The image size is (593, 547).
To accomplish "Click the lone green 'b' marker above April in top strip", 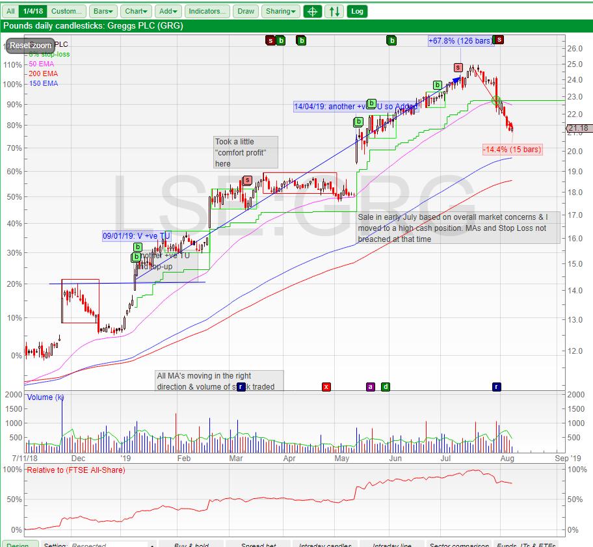I will (301, 40).
